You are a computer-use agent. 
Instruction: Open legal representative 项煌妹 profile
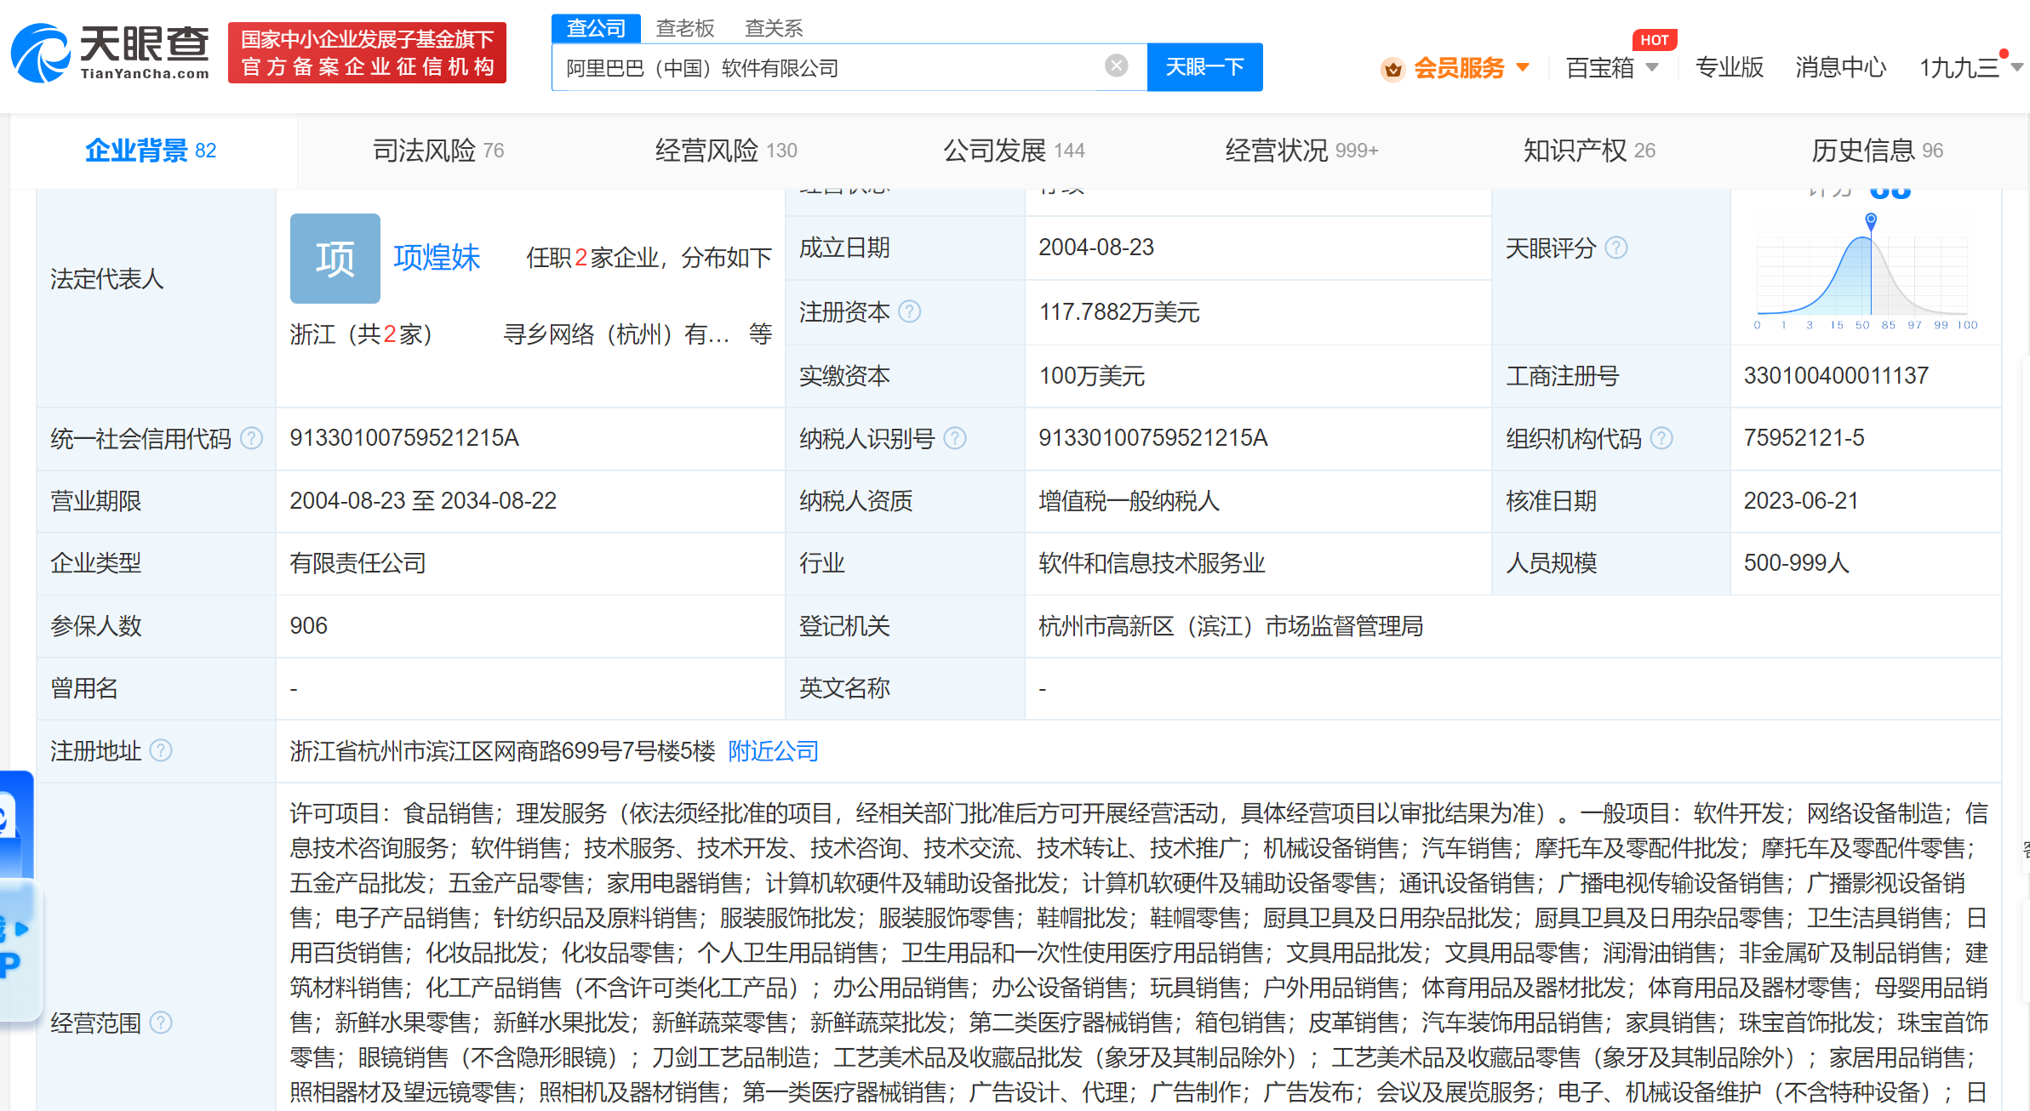[437, 258]
